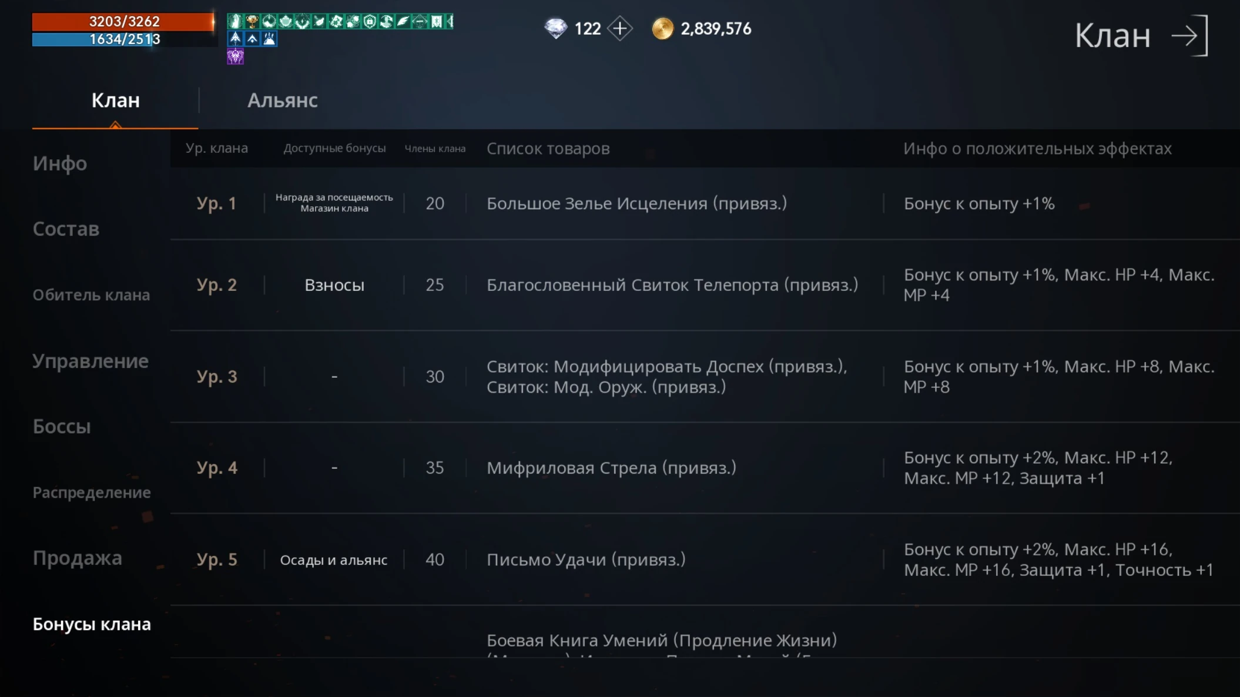Open the Состав section
The image size is (1240, 697).
(66, 229)
